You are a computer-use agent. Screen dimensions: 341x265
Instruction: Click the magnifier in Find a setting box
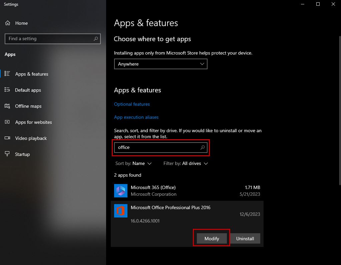[x=96, y=38]
